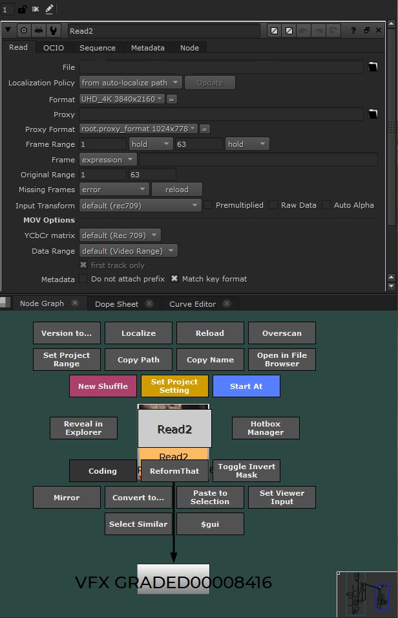Click the New Shuffle hotbox button
This screenshot has width=398, height=618.
pyautogui.click(x=103, y=386)
